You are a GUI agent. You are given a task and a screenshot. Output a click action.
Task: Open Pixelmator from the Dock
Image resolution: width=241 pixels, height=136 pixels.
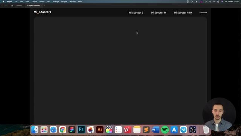90,130
